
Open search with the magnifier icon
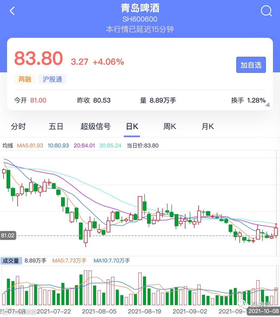tap(266, 11)
